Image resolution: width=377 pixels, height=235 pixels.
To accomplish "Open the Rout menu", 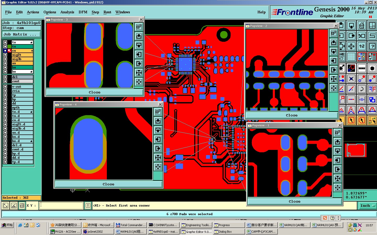I will [107, 12].
